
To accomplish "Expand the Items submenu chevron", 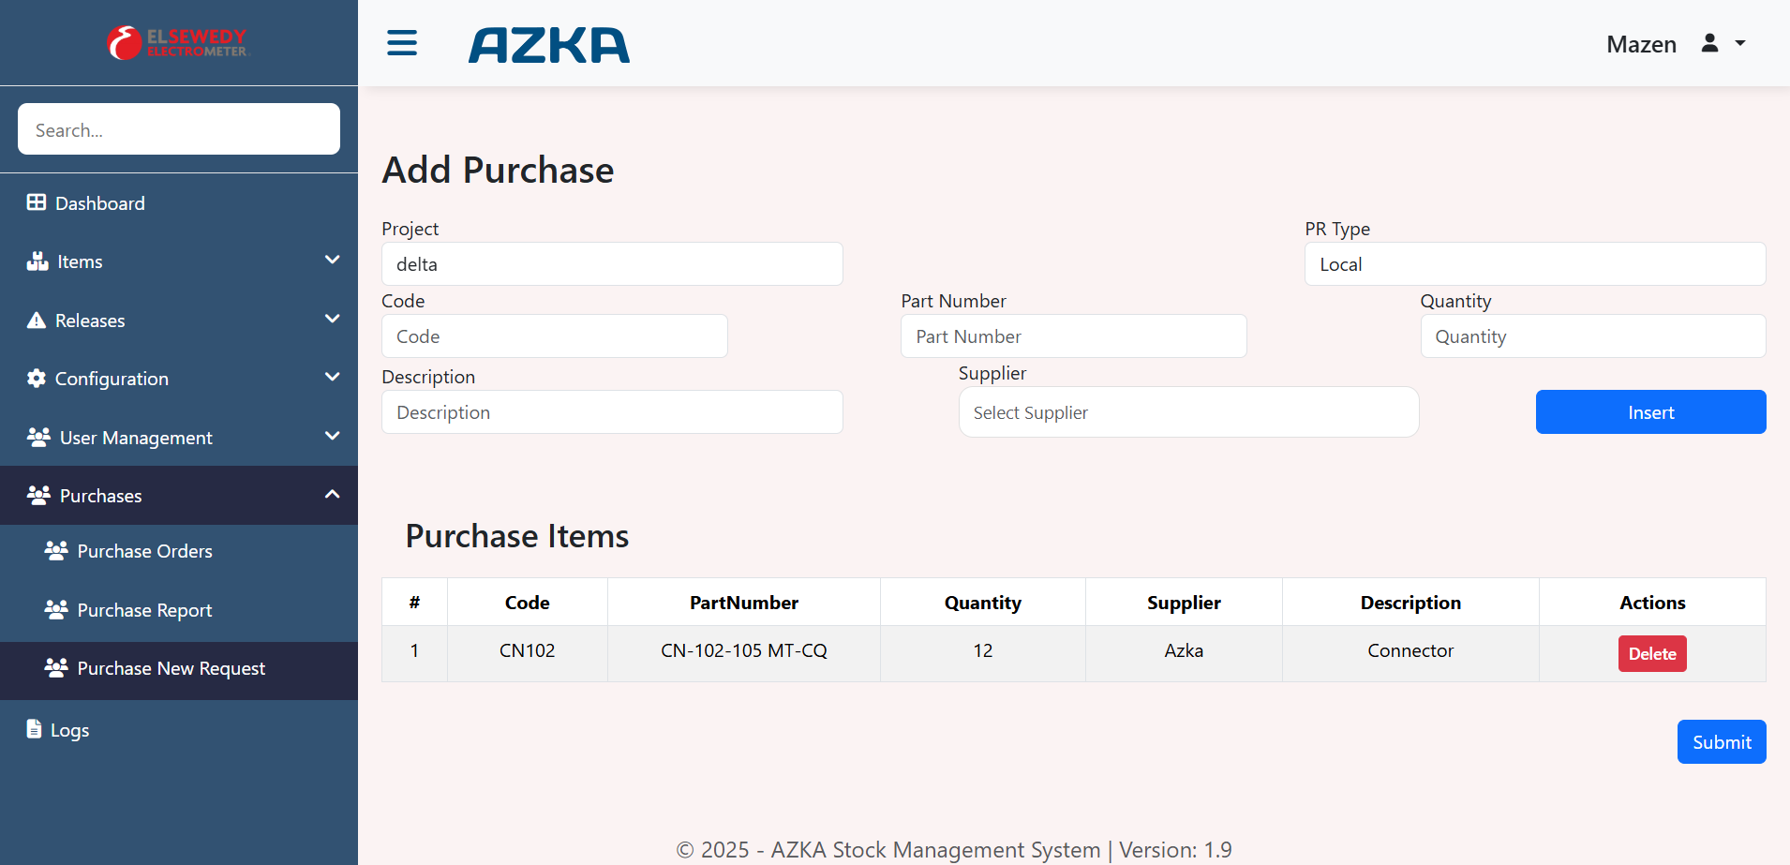I will [x=332, y=260].
